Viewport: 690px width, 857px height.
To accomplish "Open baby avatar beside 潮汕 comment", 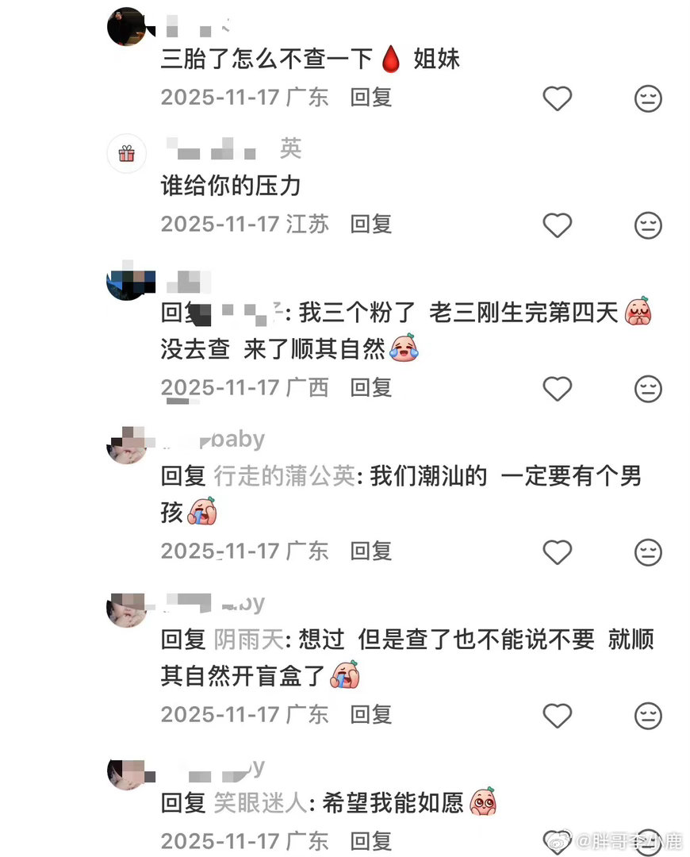I will click(127, 445).
